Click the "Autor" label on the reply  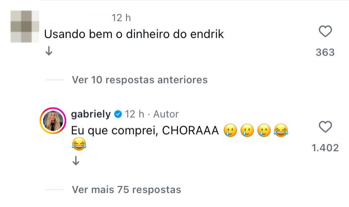click(166, 114)
